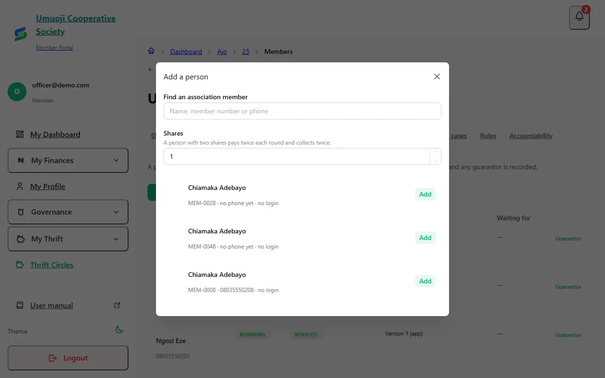
Task: Focus the Find an association member search field
Action: (x=302, y=111)
